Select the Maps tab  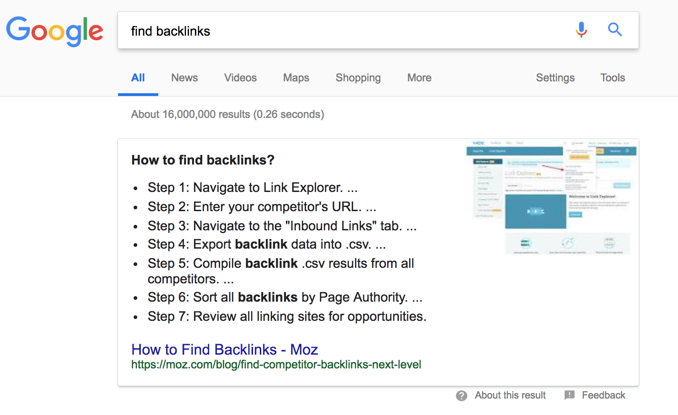(x=296, y=78)
